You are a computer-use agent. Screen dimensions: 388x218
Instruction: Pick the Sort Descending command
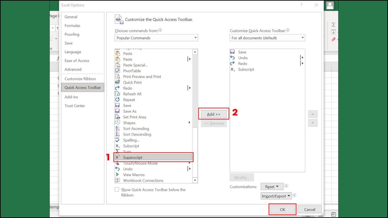click(x=153, y=135)
